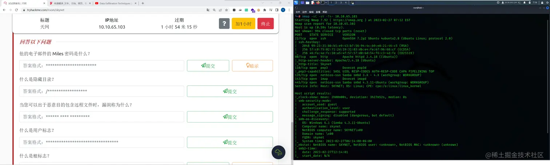This screenshot has width=550, height=165.
Task: Submit the remote file vulnerability answer
Action: [230, 117]
